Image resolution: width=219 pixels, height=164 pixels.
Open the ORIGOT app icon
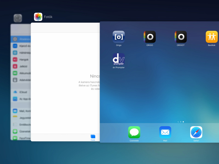coord(181,37)
